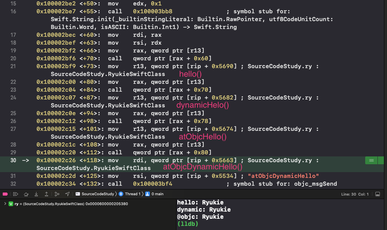Screen dimensions: 387x230
Task: Click the green V variable type icon
Action: coord(11,204)
